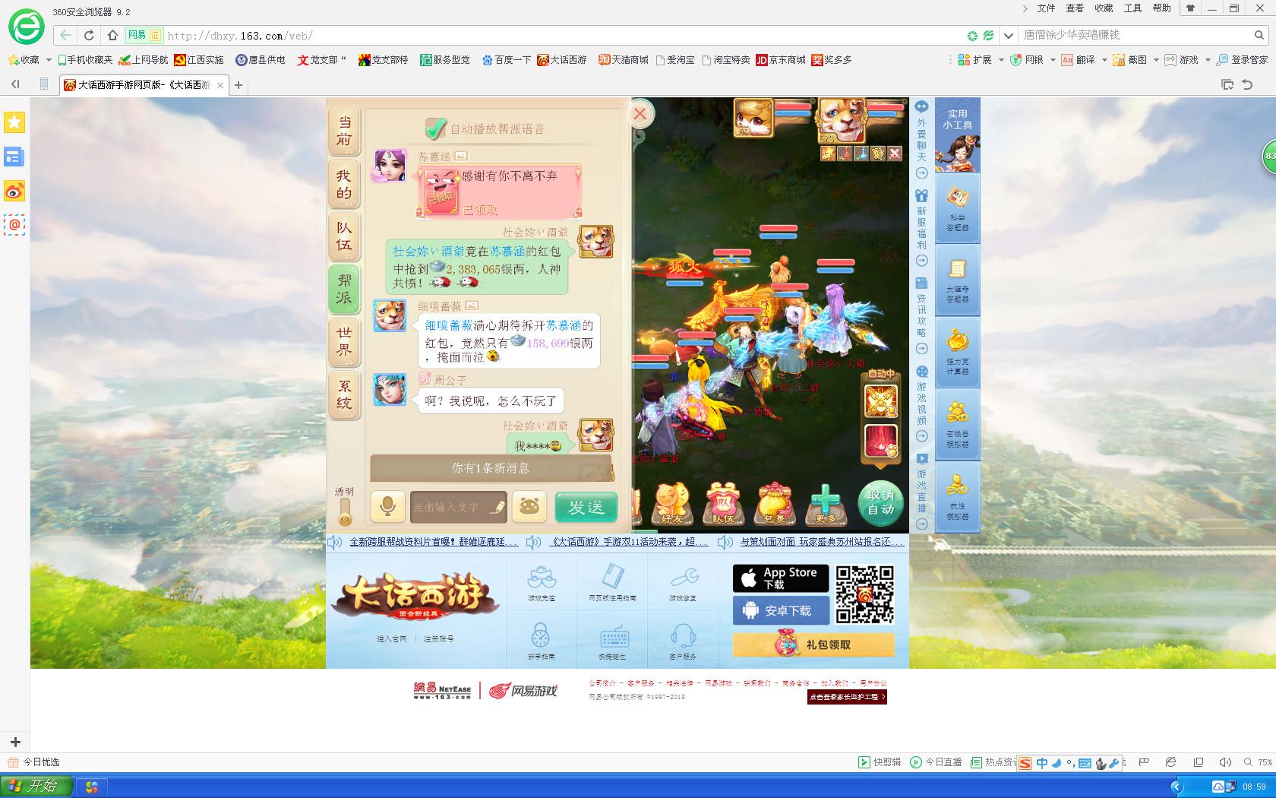Open 科举答题器 tool

[x=957, y=207]
